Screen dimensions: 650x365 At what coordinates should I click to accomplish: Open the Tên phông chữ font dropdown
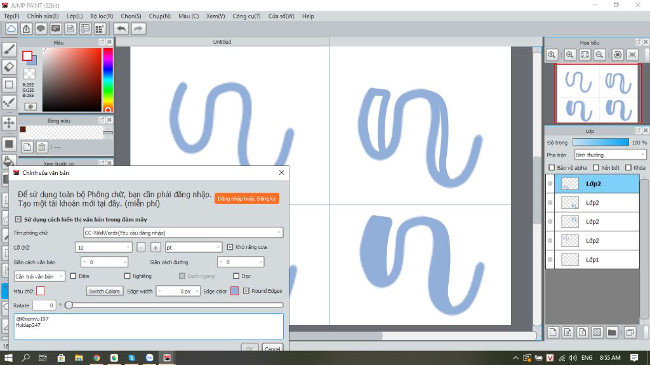tap(183, 233)
